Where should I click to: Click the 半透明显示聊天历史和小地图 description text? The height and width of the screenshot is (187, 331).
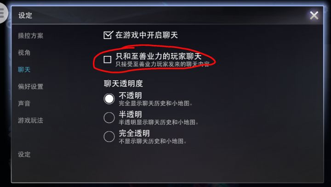coord(159,122)
